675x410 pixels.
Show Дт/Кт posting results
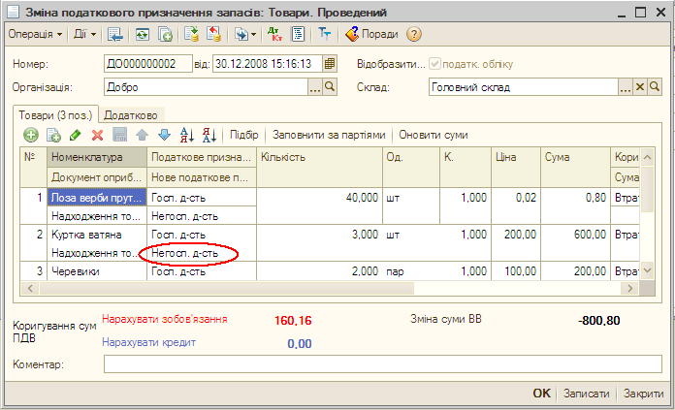[274, 34]
